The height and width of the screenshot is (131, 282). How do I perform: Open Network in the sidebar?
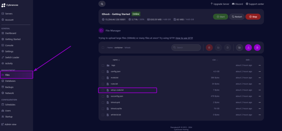pos(7,93)
